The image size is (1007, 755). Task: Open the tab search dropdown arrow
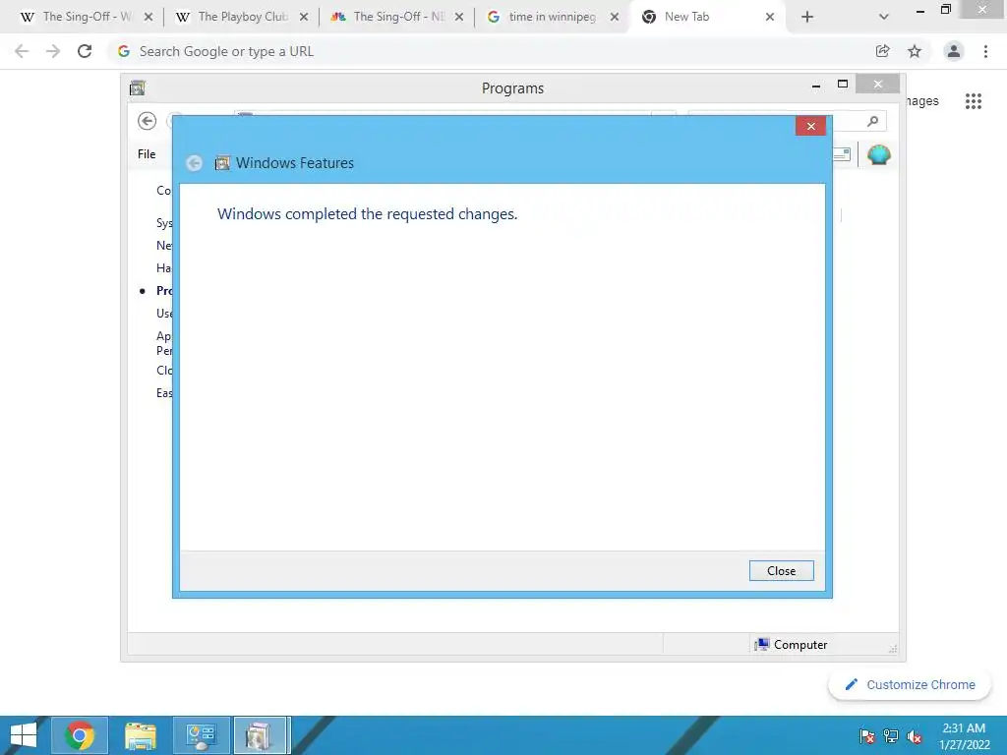(884, 18)
